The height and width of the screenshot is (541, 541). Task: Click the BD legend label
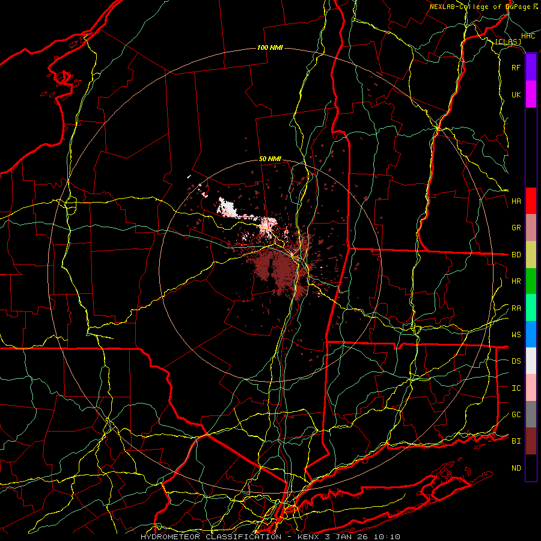click(x=516, y=255)
